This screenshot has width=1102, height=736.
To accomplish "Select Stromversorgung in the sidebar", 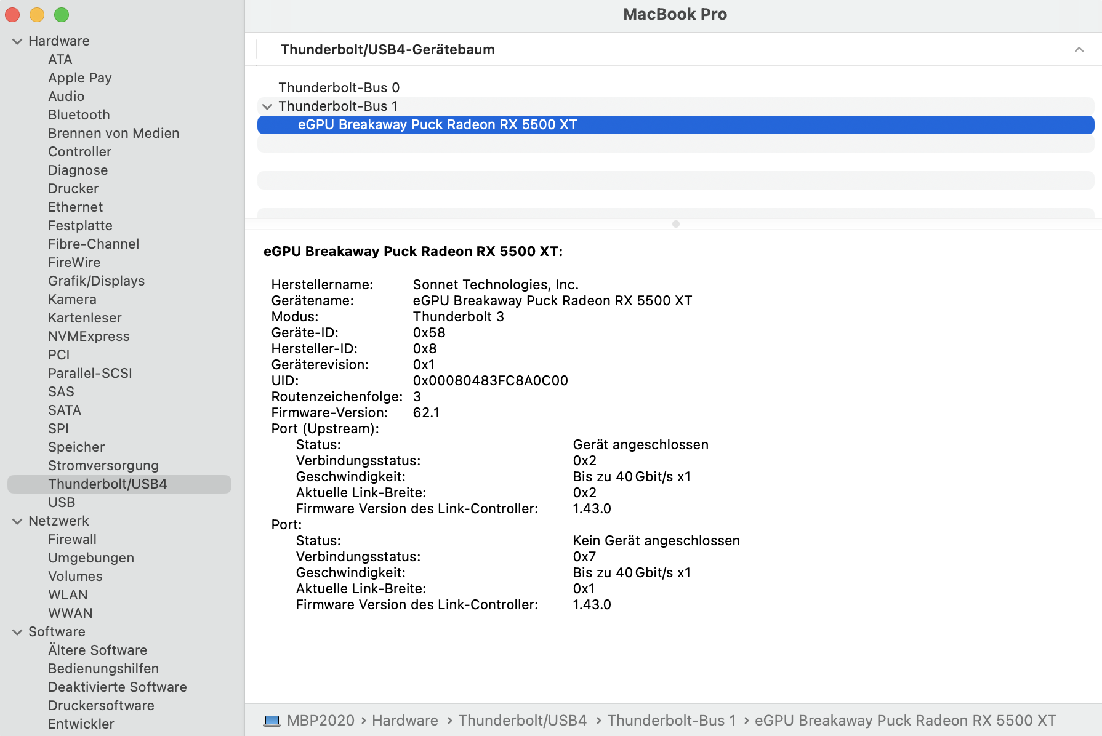I will (x=103, y=466).
